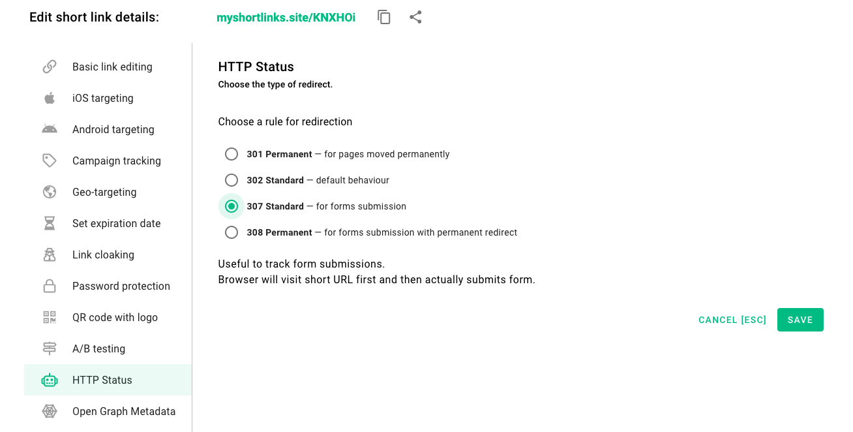Click the tag icon for Campaign tracking
This screenshot has height=432, width=853.
click(50, 160)
